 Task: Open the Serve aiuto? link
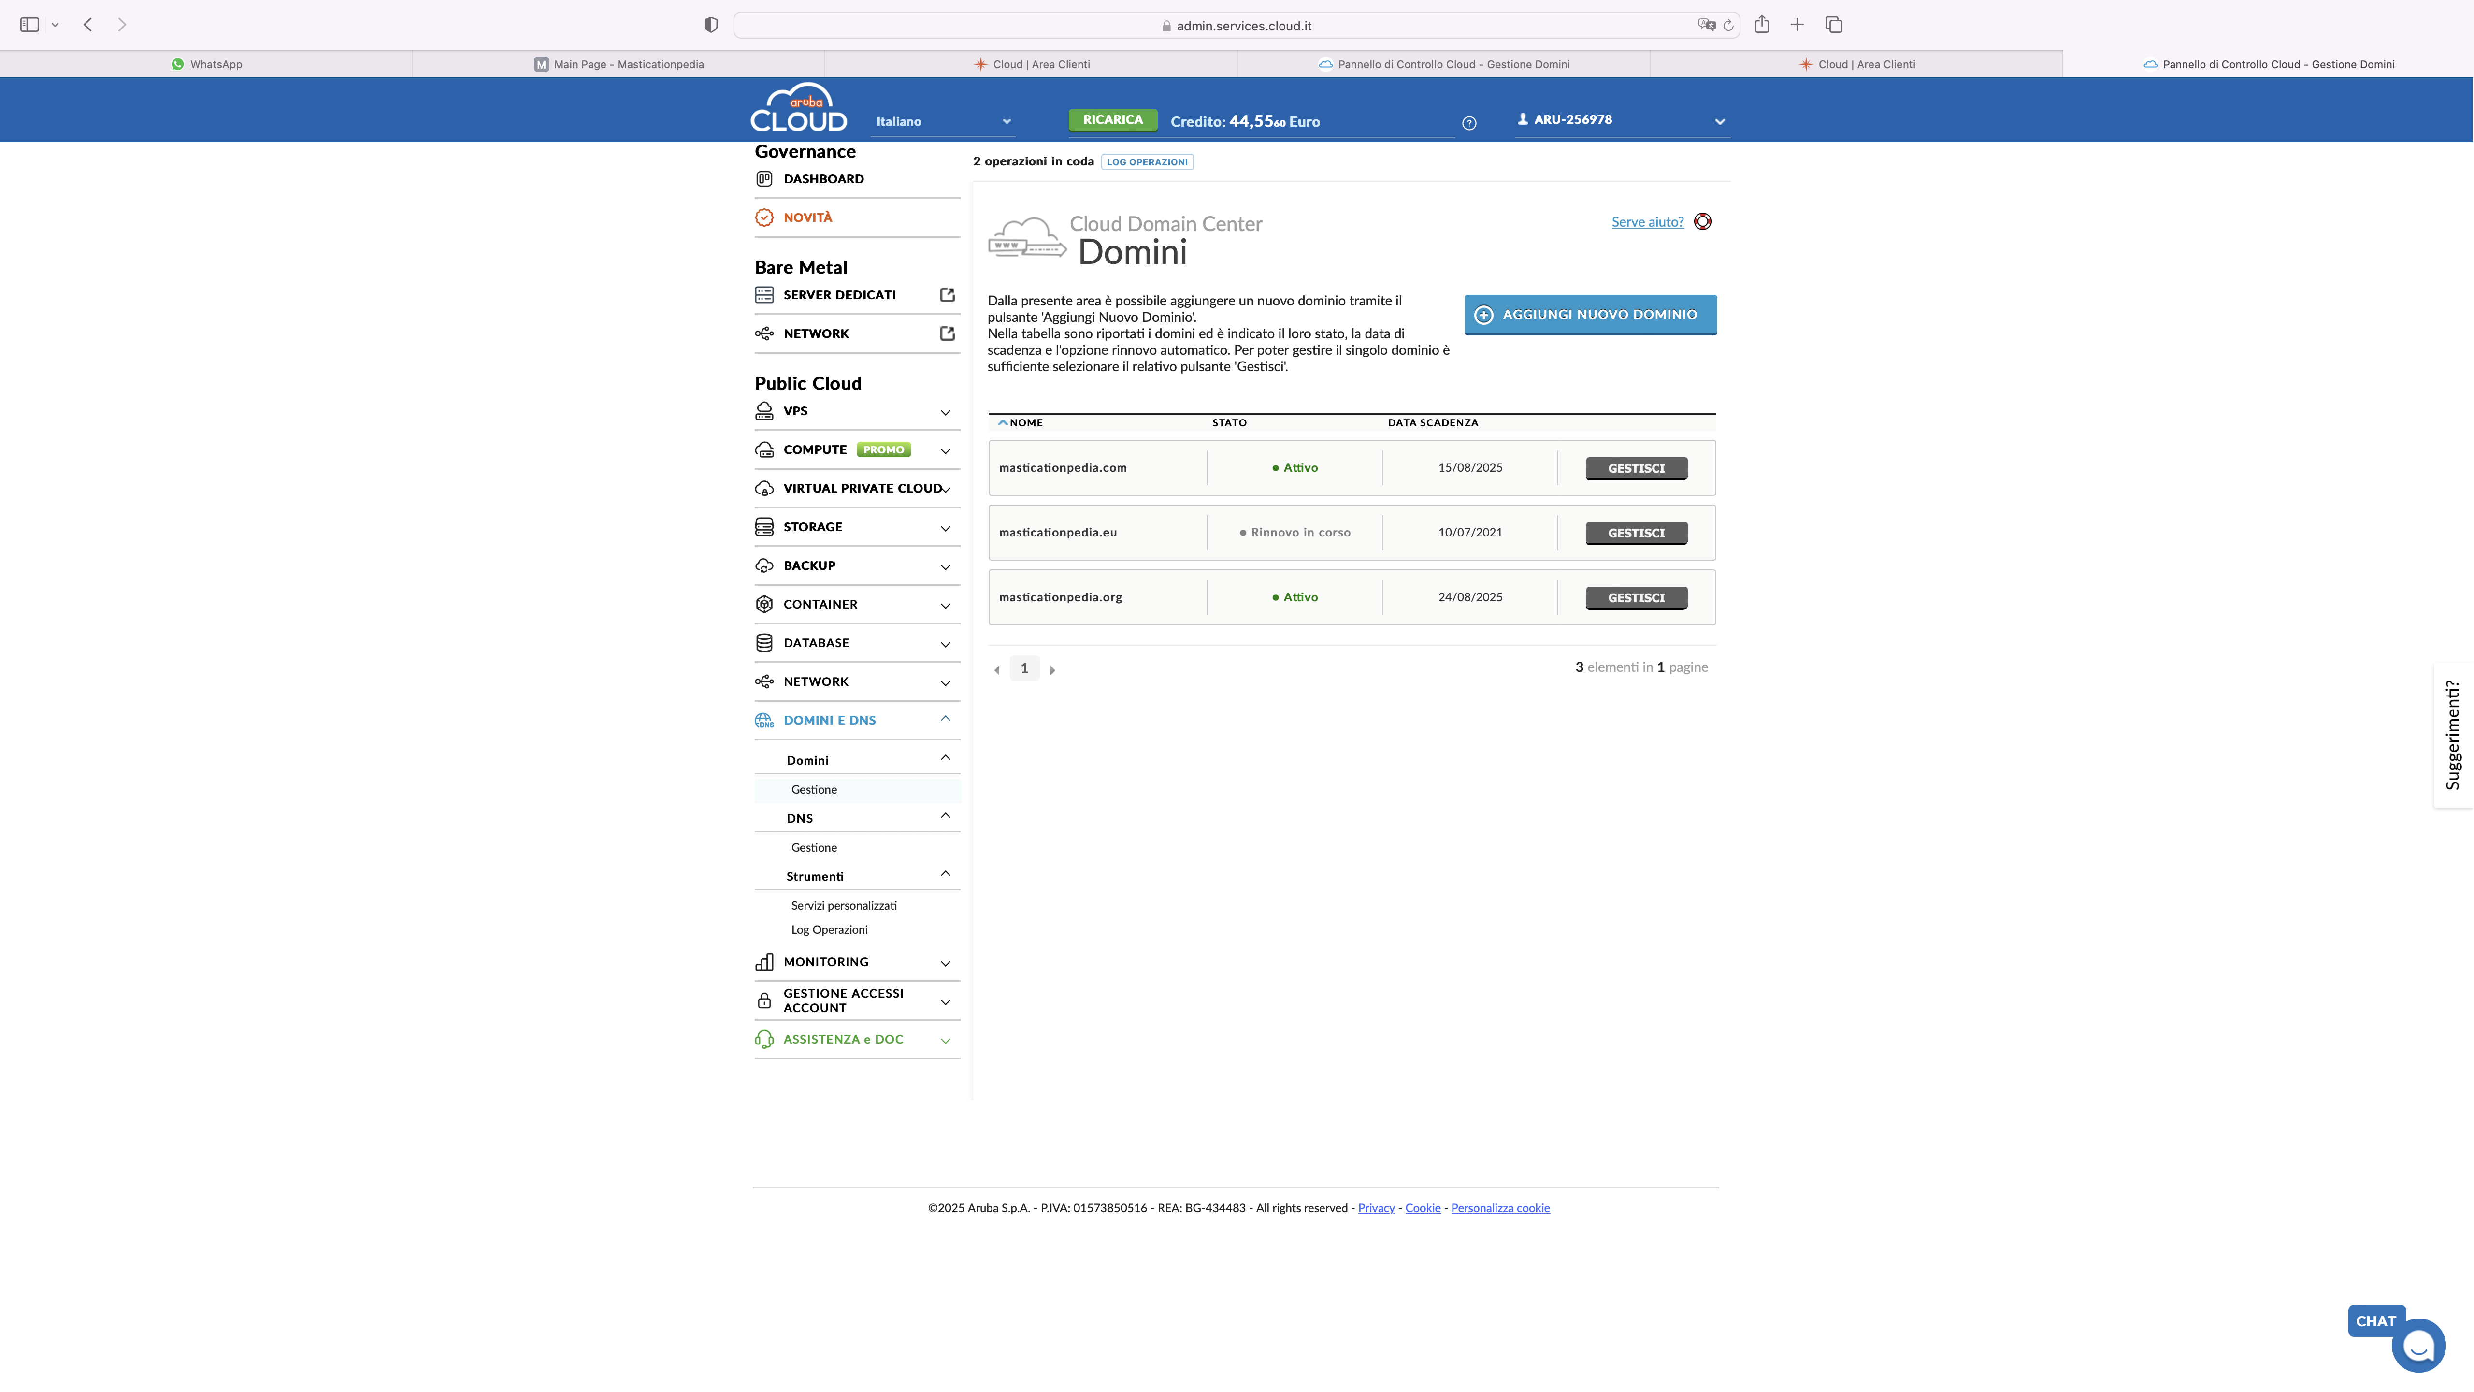pos(1647,222)
